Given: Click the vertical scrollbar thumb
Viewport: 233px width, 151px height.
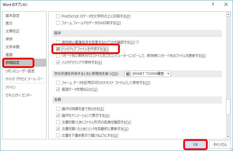Looking at the screenshot, I should [x=228, y=107].
